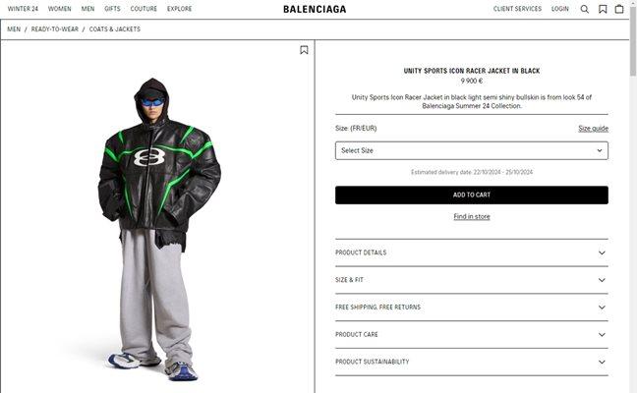Open the shopping bag icon
Viewport: 637px width, 393px height.
coord(619,9)
